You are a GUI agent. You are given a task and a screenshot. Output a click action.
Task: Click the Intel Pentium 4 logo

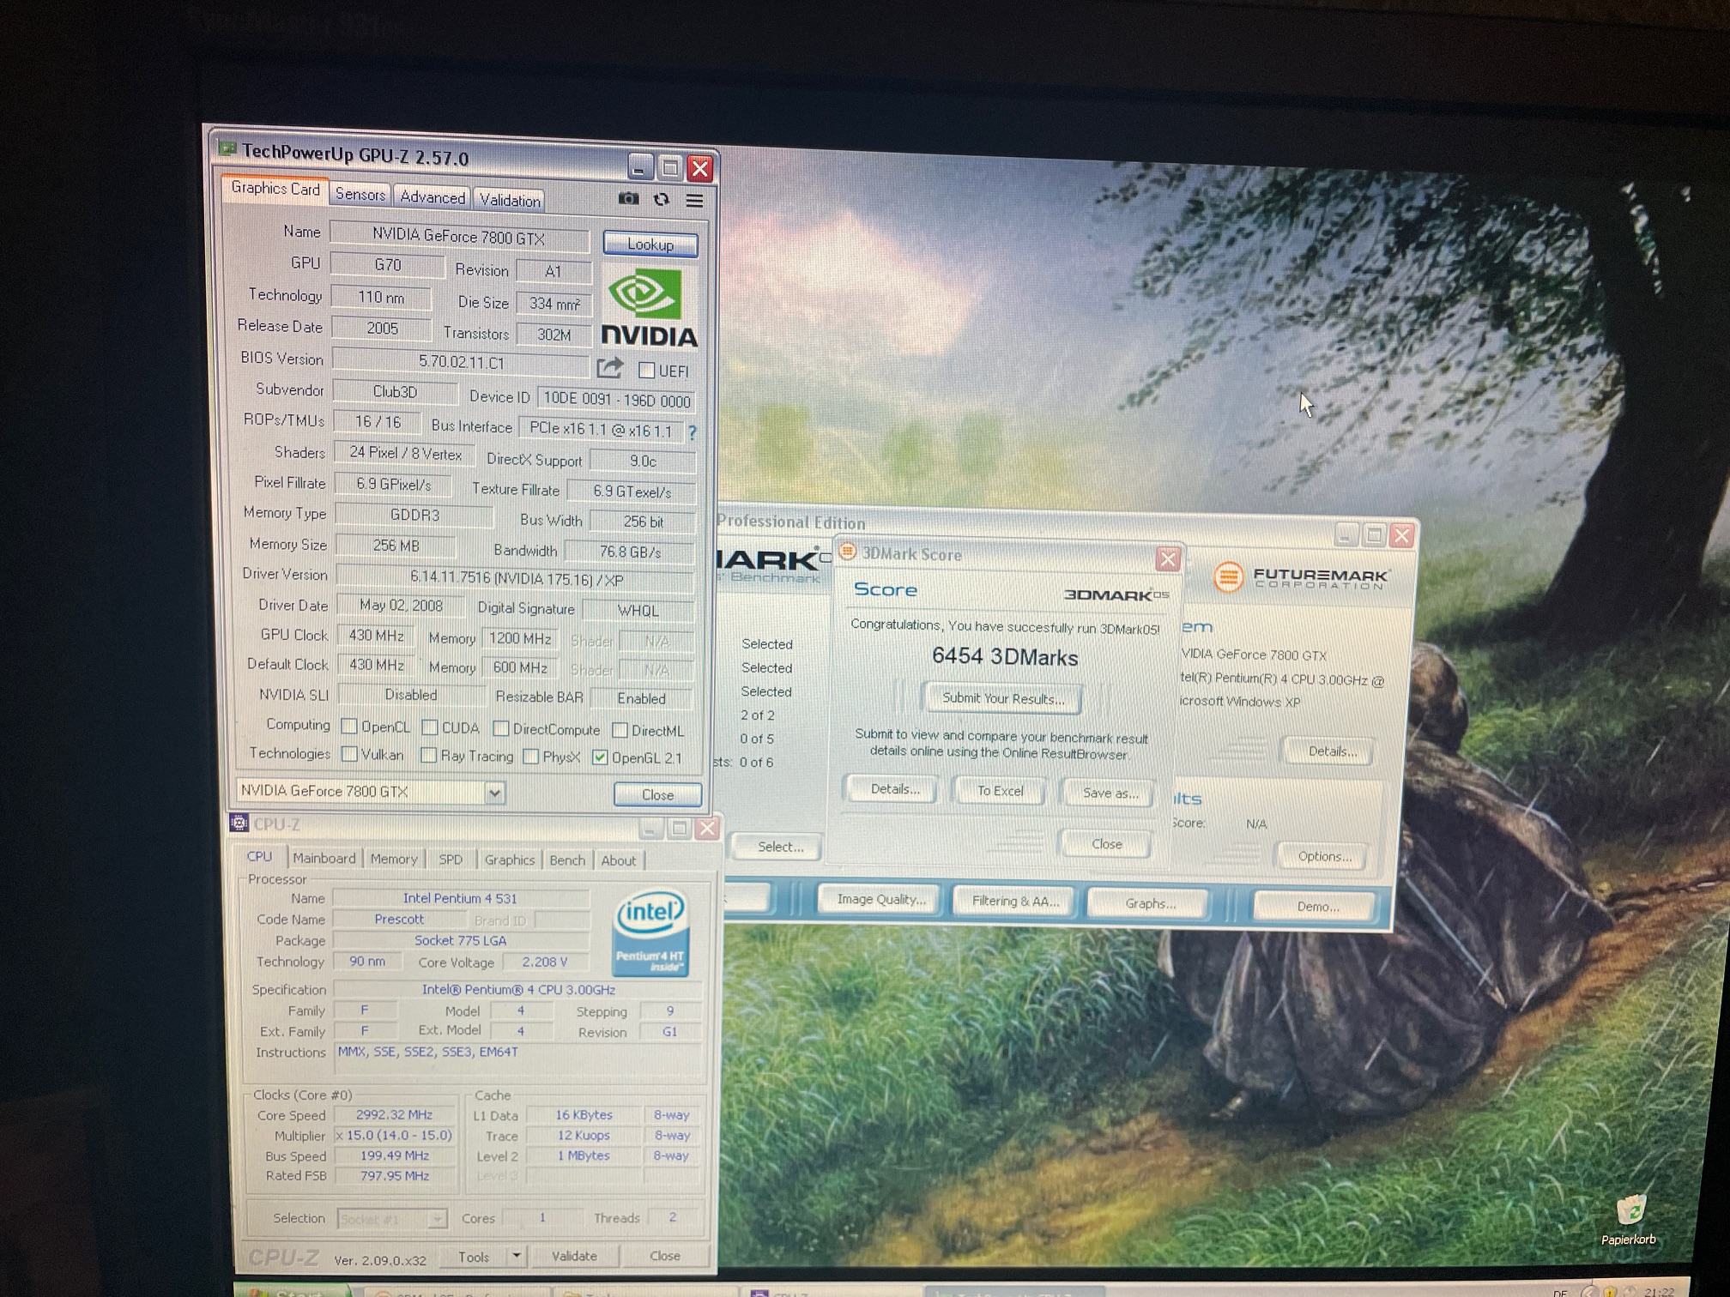pos(650,932)
